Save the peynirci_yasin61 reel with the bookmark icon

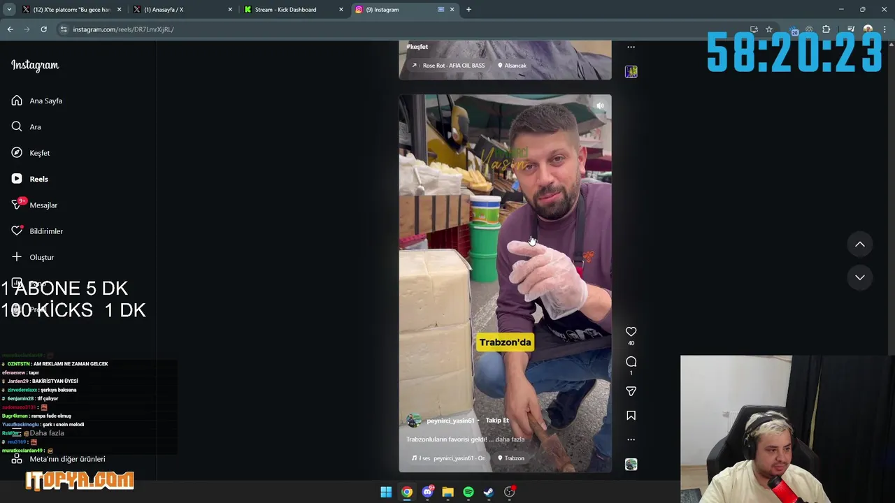[631, 416]
